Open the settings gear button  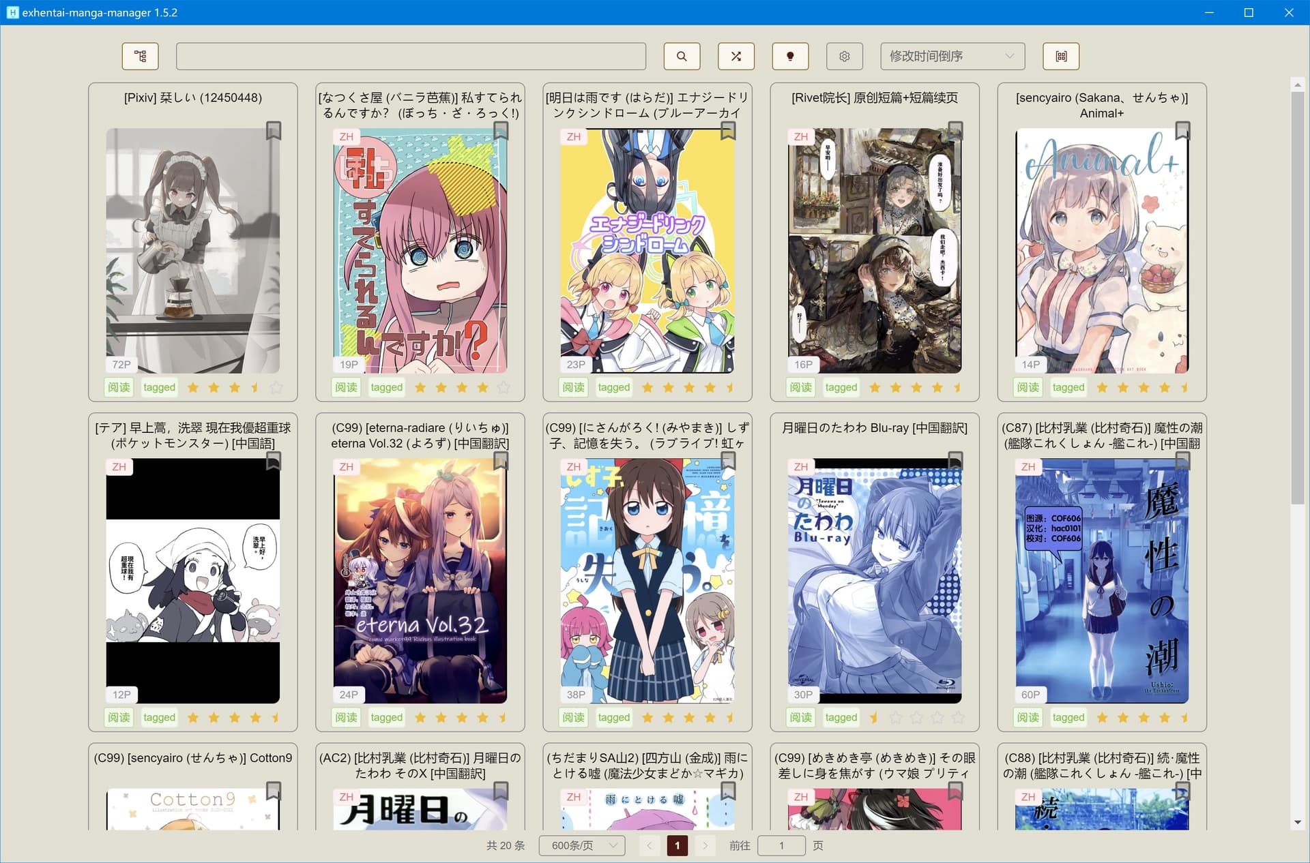click(x=844, y=56)
